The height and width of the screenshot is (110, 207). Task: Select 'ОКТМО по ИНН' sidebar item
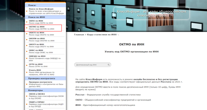(x=36, y=27)
